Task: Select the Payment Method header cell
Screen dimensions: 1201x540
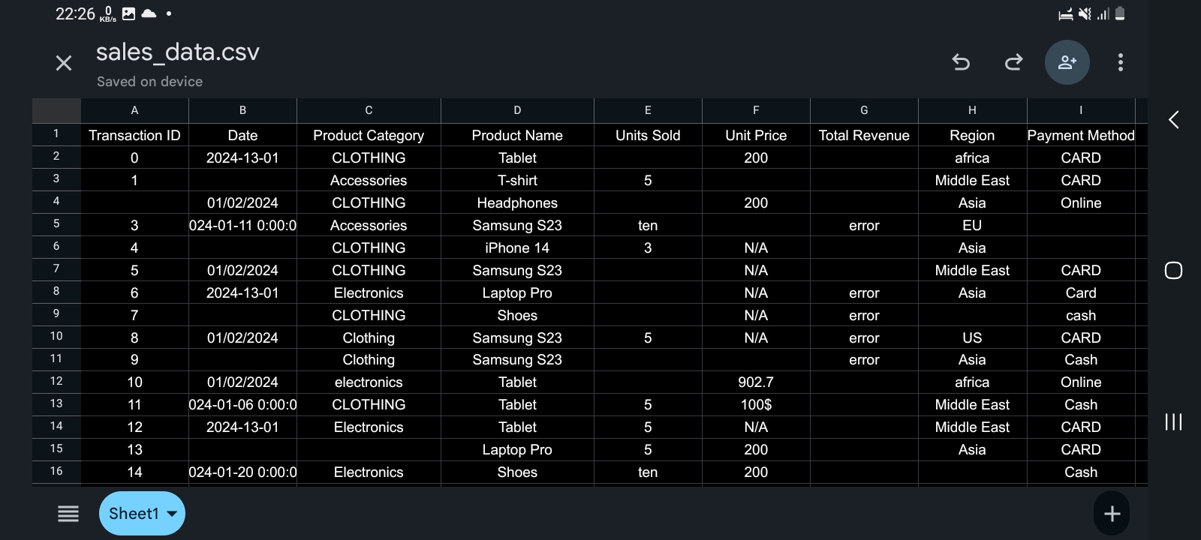Action: point(1081,136)
